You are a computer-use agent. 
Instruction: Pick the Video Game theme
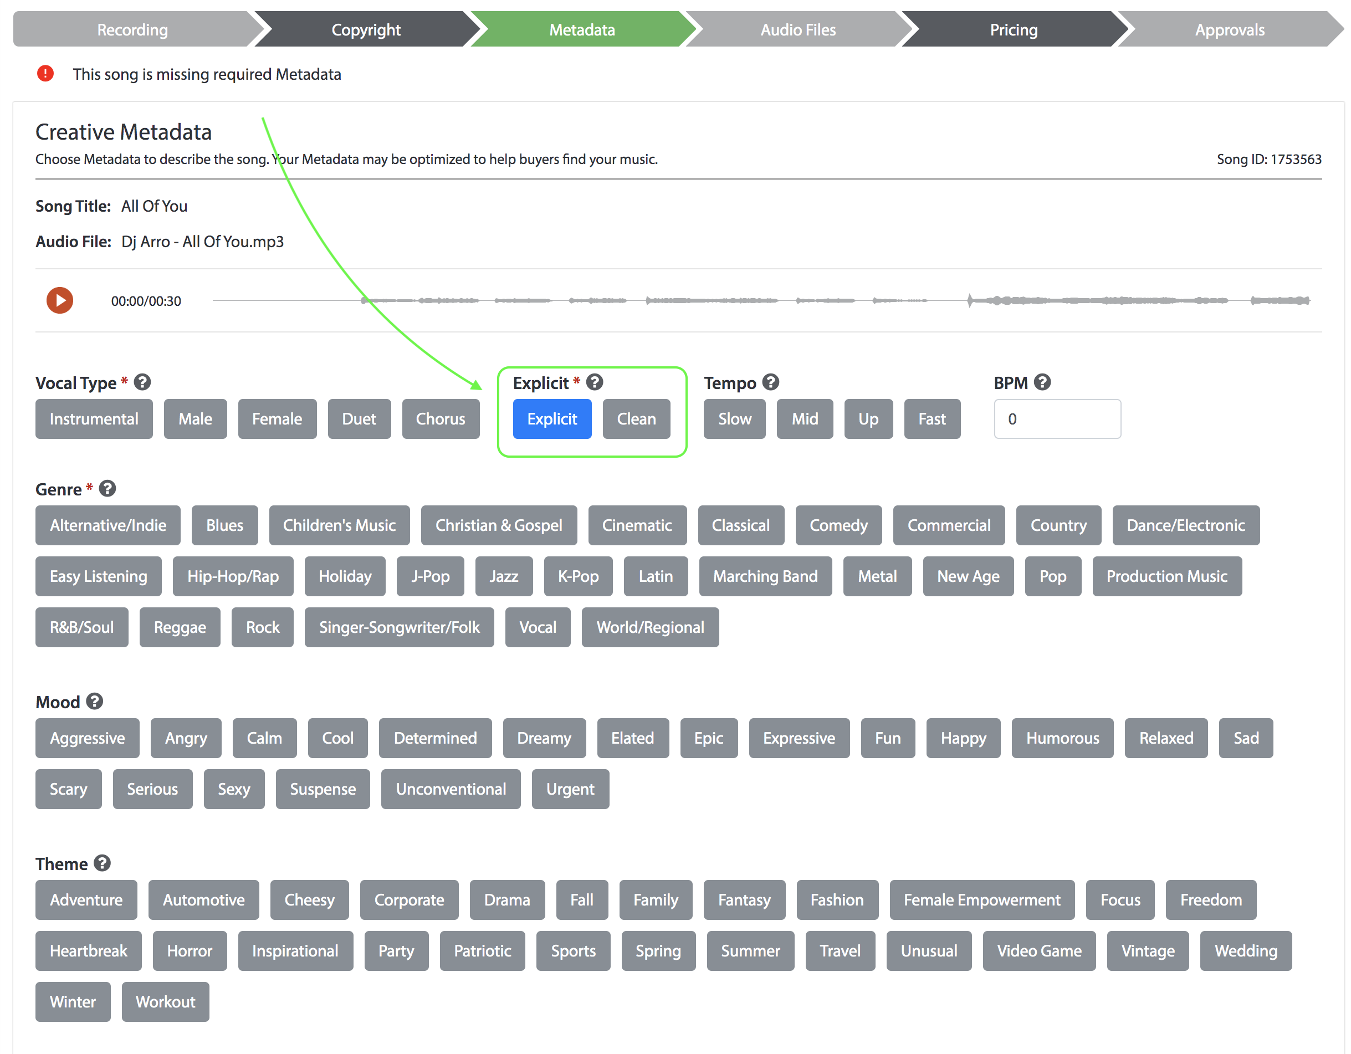coord(1039,951)
